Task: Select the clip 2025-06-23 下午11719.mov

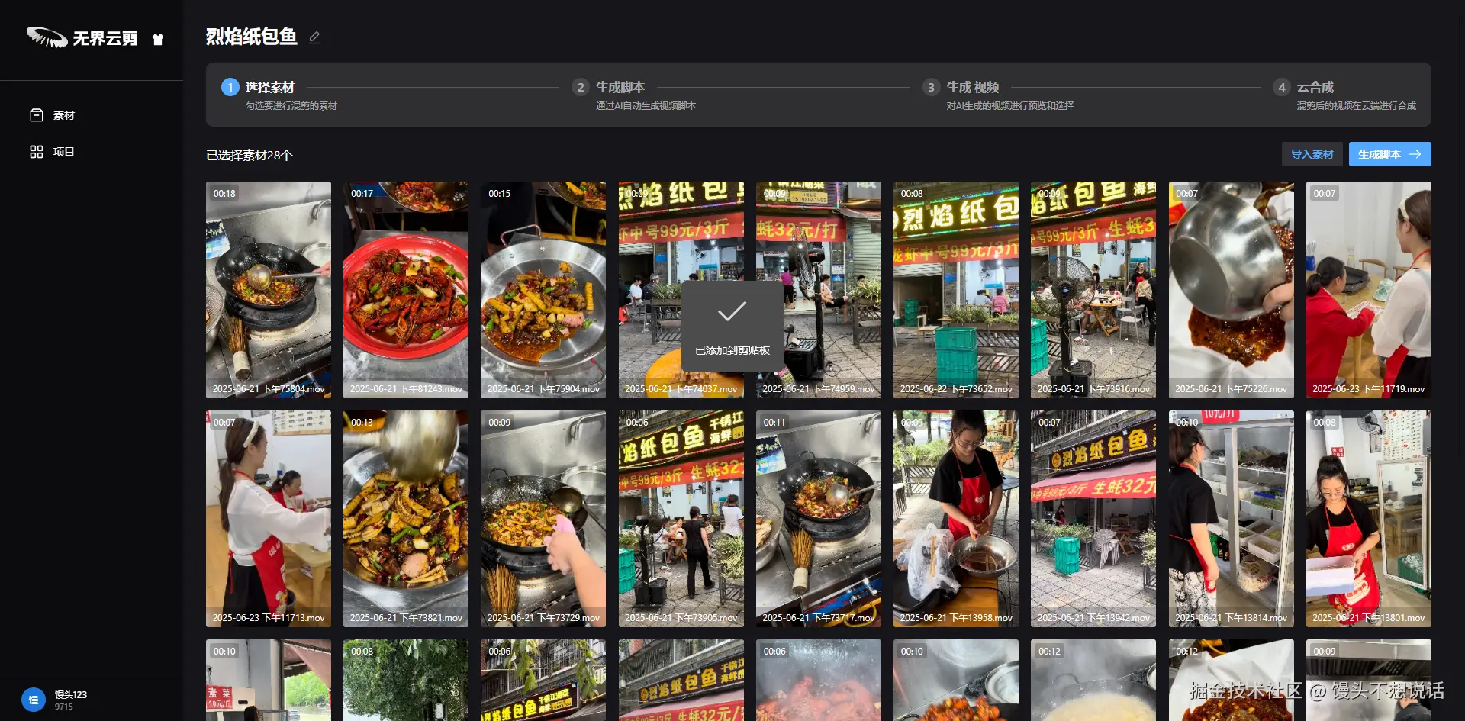Action: tap(1369, 290)
